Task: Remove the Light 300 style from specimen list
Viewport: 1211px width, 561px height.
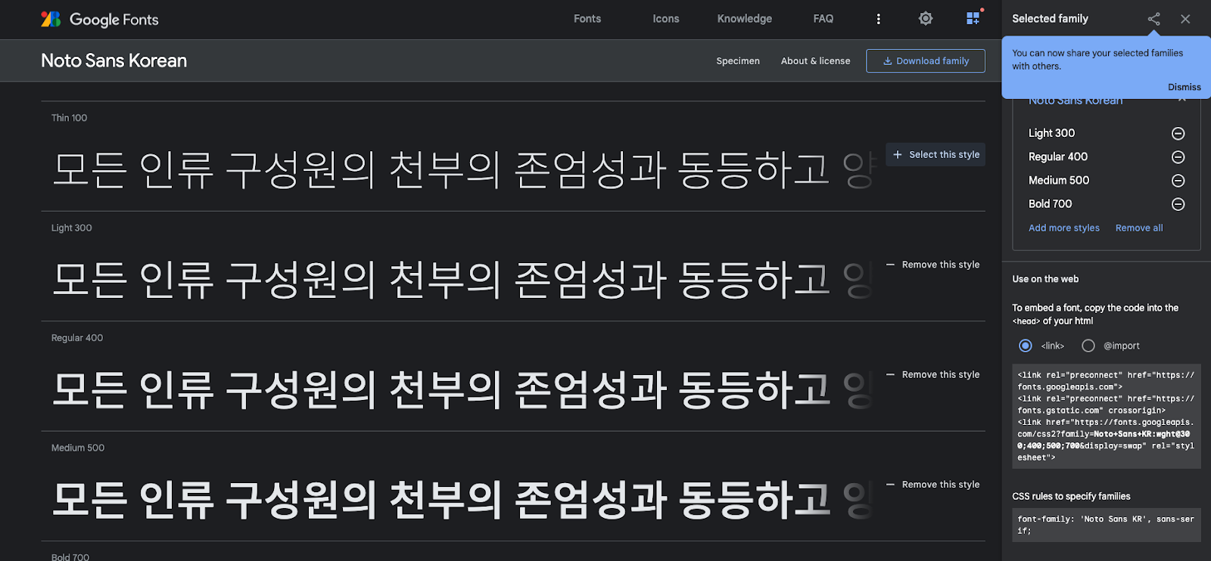Action: [x=932, y=265]
